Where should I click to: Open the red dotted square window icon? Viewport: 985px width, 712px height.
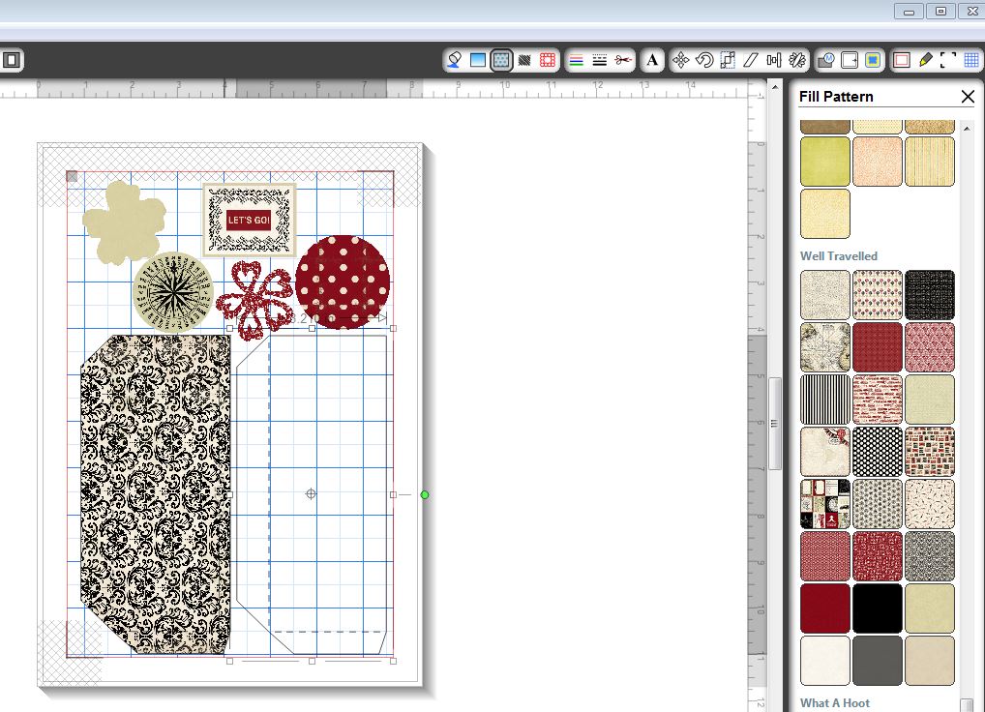548,60
